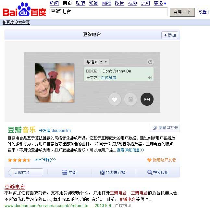Skip to the next song
The width and height of the screenshot is (210, 210).
pos(147,99)
